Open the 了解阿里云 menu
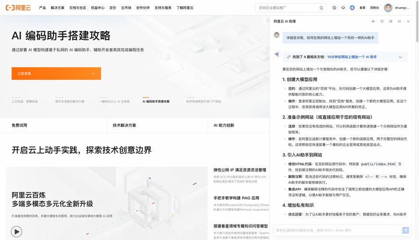This screenshot has width=419, height=240. (x=185, y=8)
